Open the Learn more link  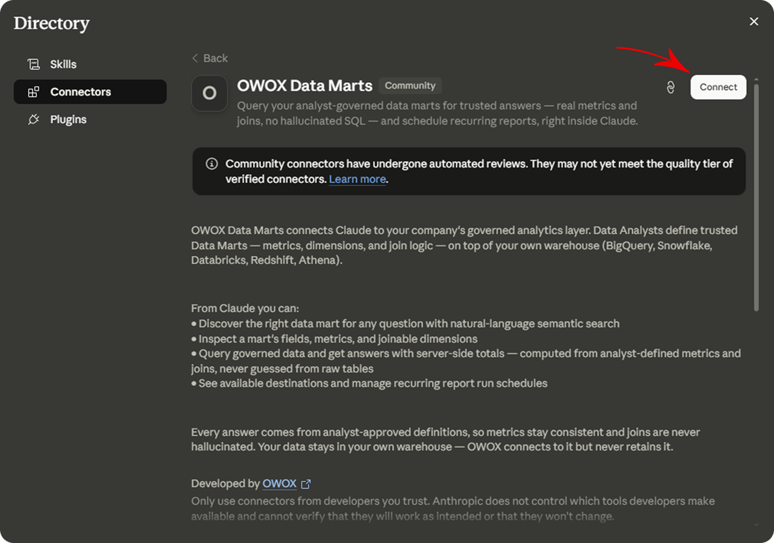point(357,179)
